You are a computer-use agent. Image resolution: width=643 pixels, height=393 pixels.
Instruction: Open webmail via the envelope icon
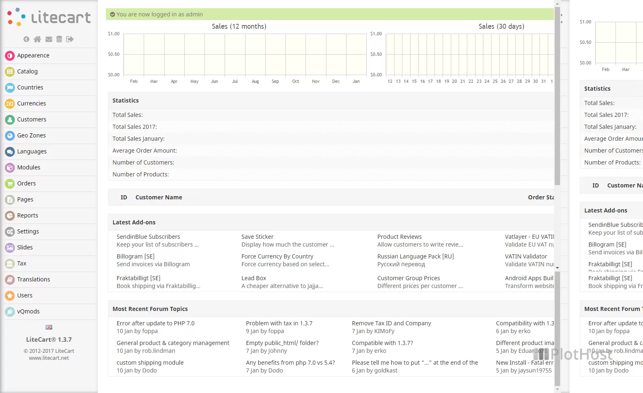coord(49,39)
